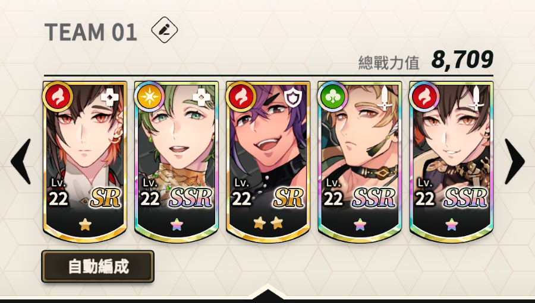Click fire element icon on purple-haired card
Viewport: 535px width, 303px height.
pos(241,96)
